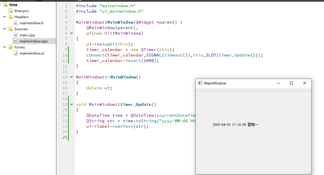This screenshot has width=324, height=175.
Task: Close the MainWindow app window
Action: pos(305,83)
